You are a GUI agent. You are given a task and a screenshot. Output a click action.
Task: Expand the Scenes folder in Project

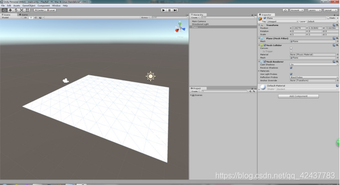pyautogui.click(x=191, y=95)
